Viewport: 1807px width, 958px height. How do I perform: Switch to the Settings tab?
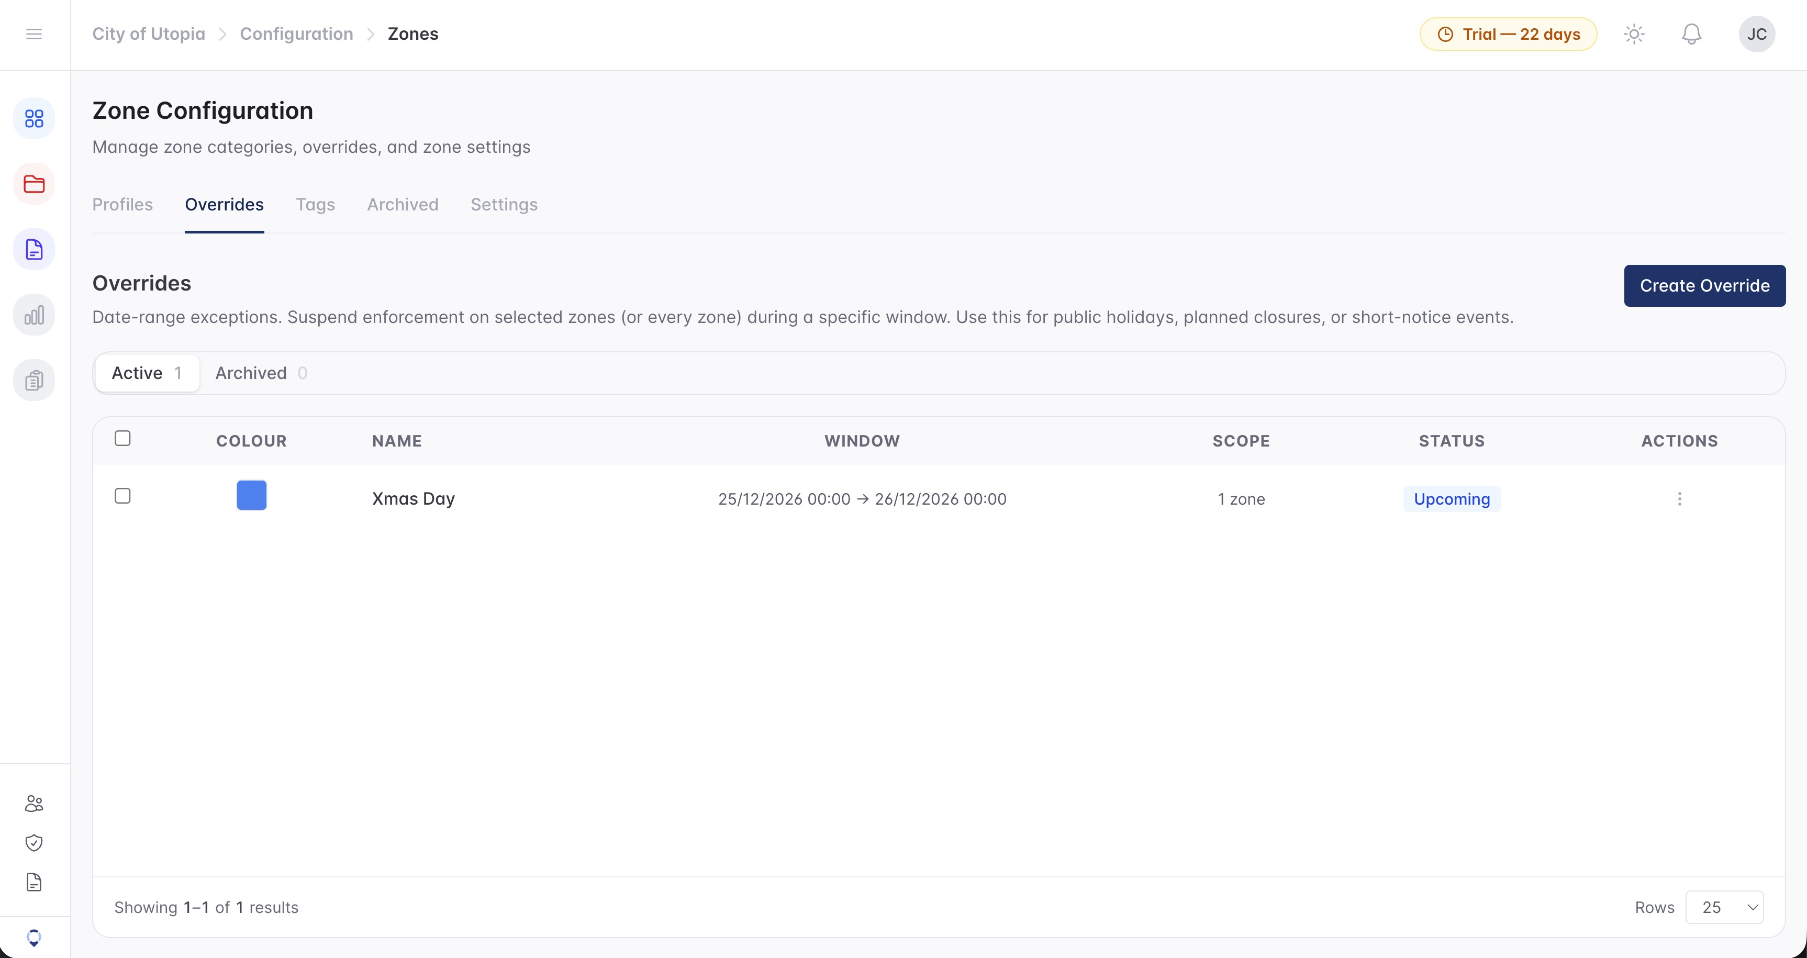(x=504, y=204)
